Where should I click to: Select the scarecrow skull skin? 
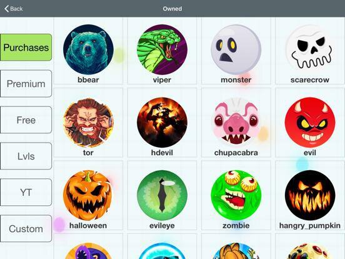[310, 49]
